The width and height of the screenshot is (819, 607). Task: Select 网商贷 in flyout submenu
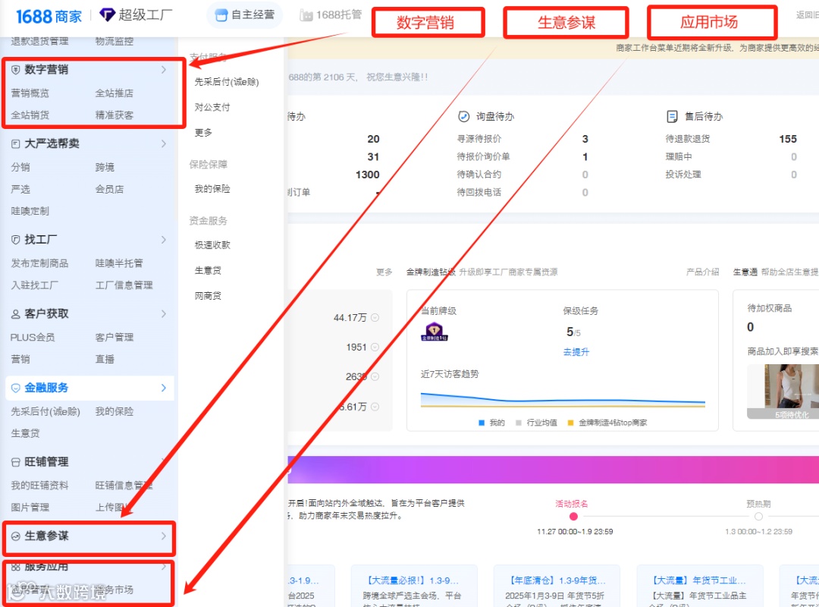pyautogui.click(x=208, y=297)
